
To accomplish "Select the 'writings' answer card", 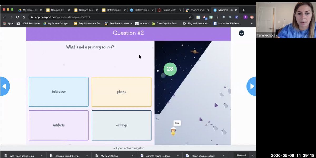I will tap(122, 125).
